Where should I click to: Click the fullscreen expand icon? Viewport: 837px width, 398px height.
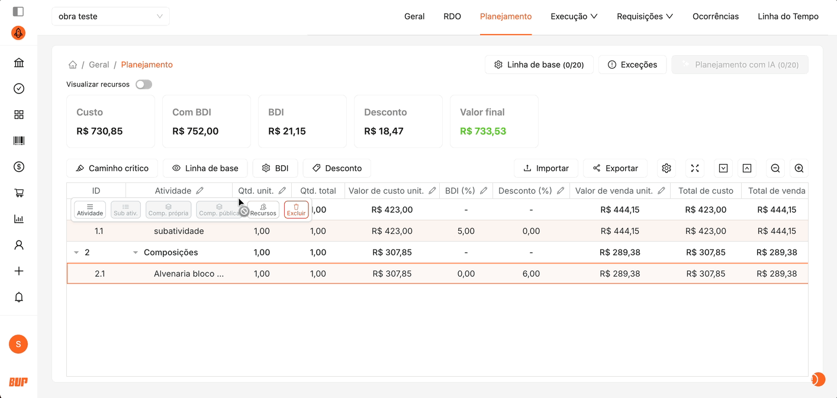(x=695, y=168)
